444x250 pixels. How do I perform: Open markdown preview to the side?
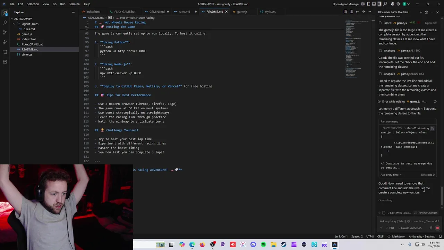(x=345, y=12)
